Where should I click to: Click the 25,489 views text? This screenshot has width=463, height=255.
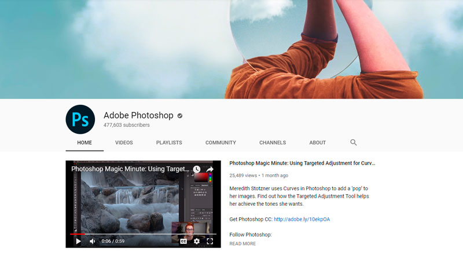tap(243, 176)
